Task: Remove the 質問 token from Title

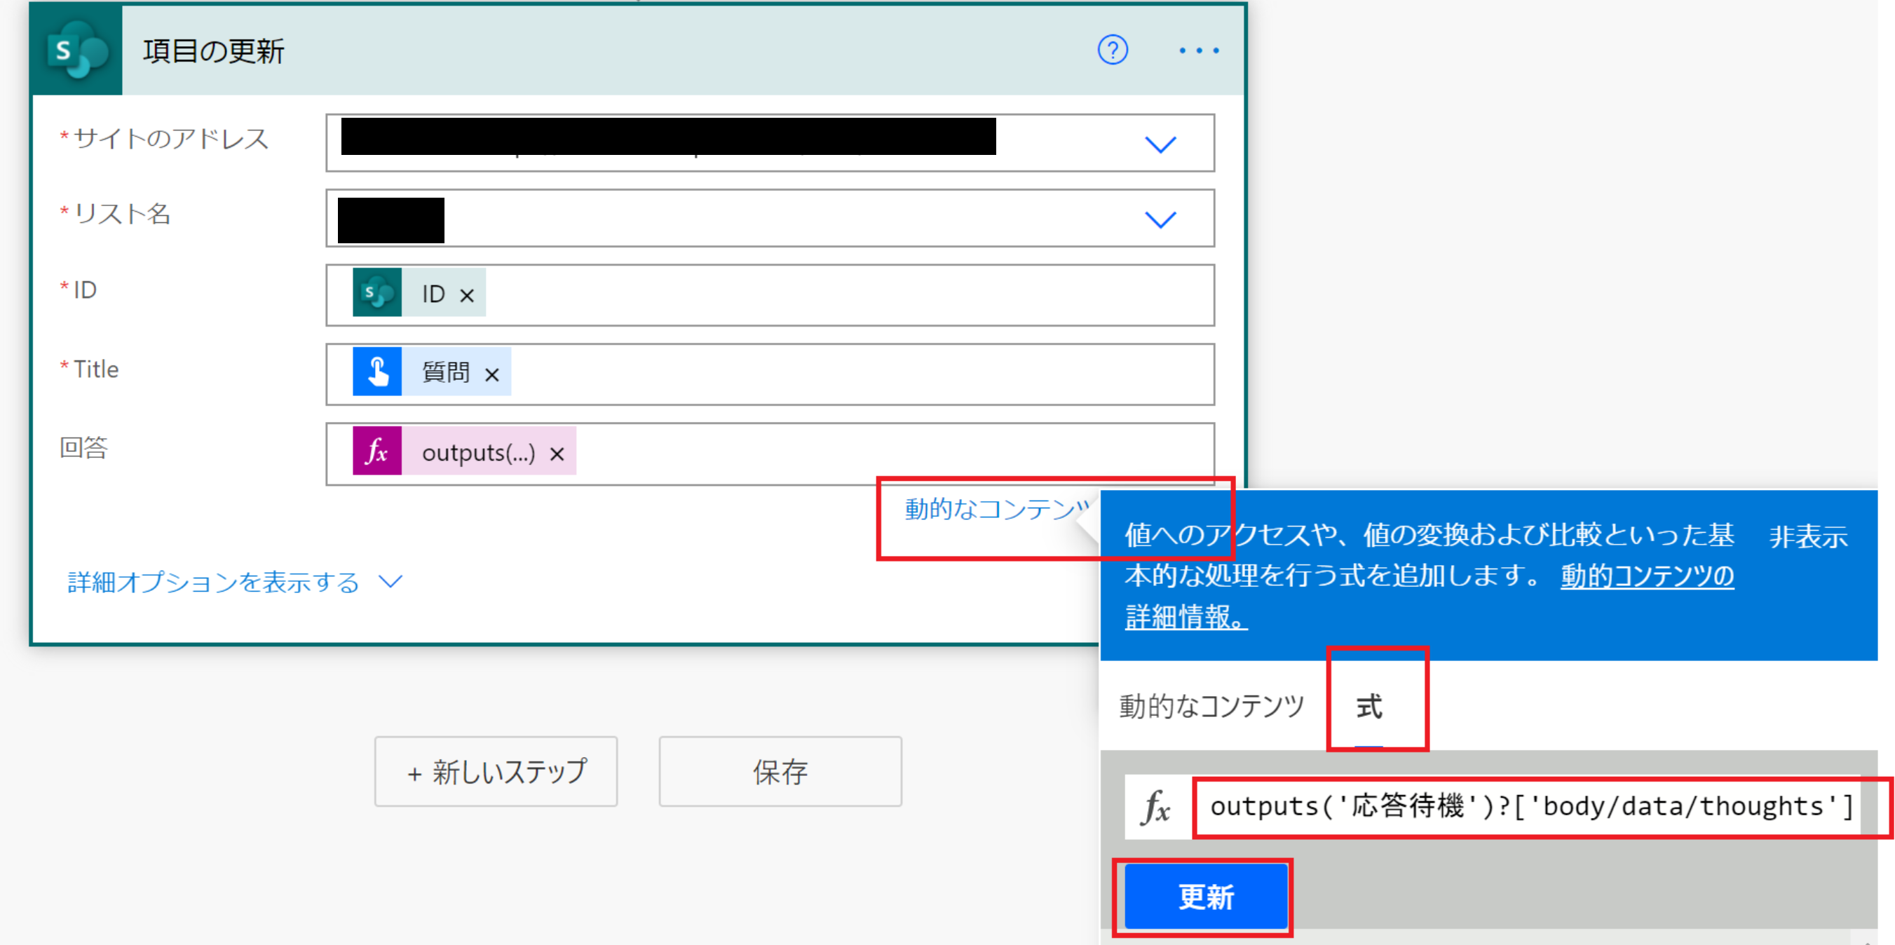Action: [x=491, y=375]
